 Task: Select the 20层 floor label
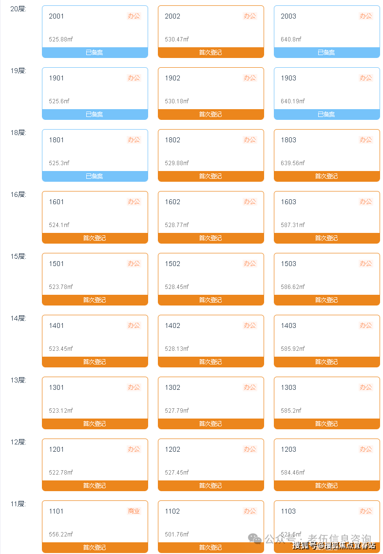click(19, 9)
